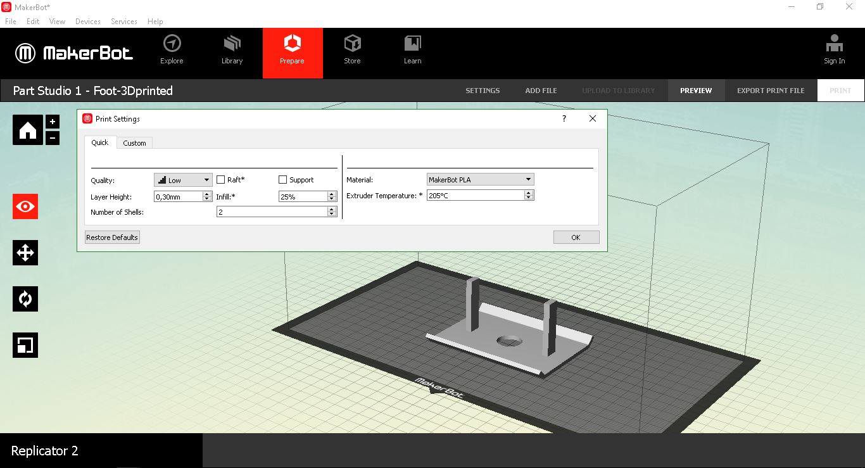Enable the Raft checkbox
865x468 pixels.
[221, 180]
